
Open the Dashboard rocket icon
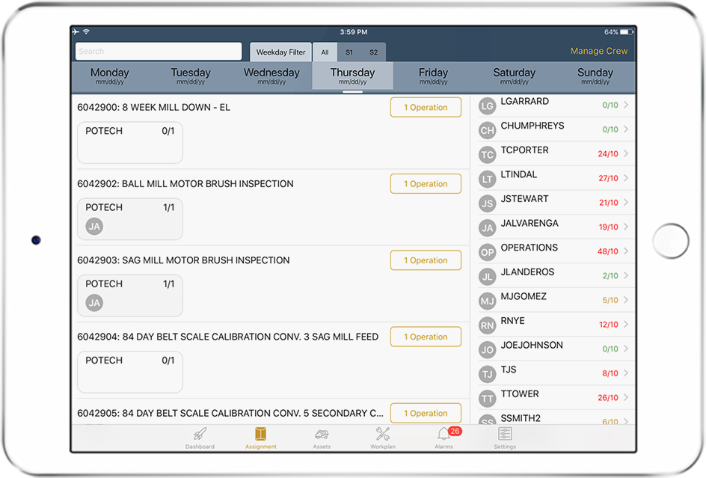200,435
